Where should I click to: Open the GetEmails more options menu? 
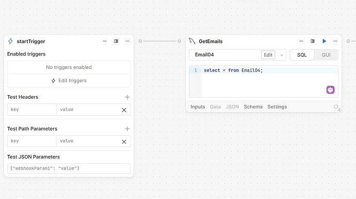click(x=335, y=41)
